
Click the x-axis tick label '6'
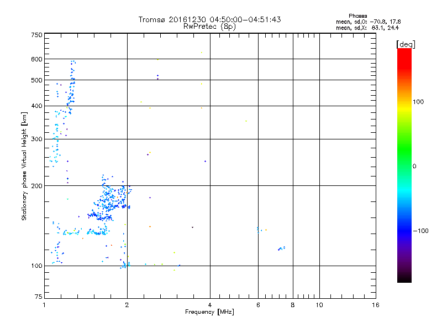point(258,305)
